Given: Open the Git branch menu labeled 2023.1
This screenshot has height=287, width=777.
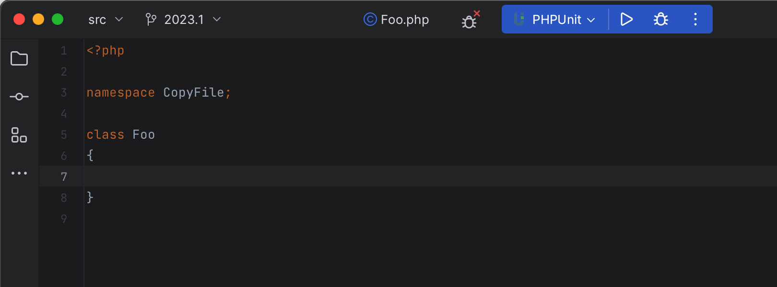Looking at the screenshot, I should [184, 20].
